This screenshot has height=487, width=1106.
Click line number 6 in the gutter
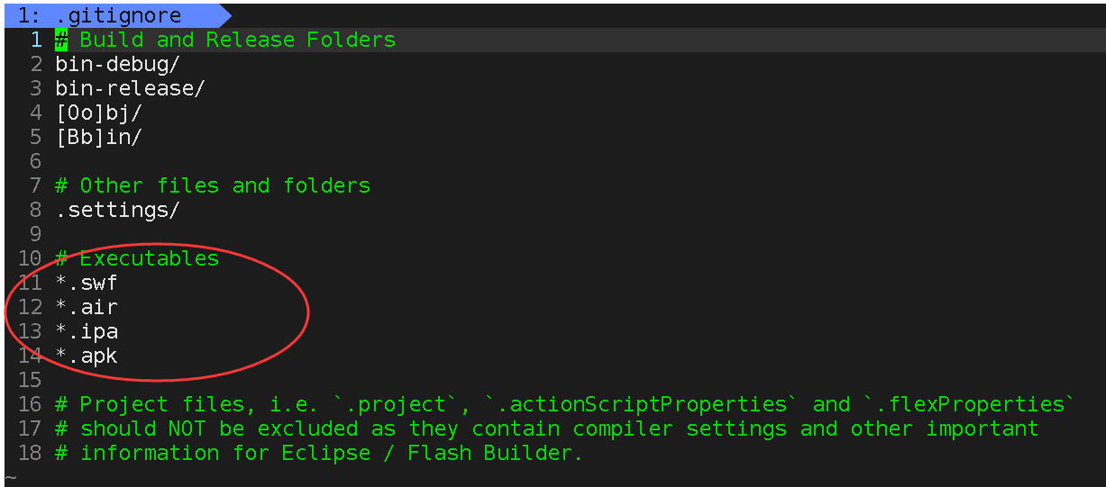point(35,161)
